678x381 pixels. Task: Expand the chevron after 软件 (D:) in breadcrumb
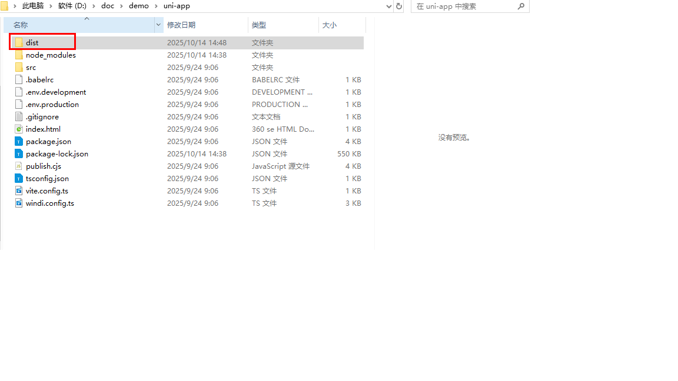(94, 6)
